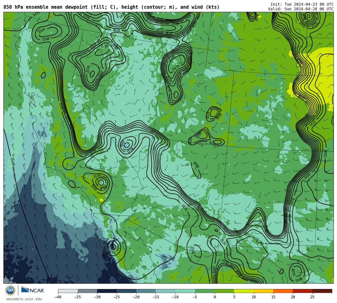The image size is (337, 303).
Task: Click the 1380 height contour label
Action: coord(325,154)
